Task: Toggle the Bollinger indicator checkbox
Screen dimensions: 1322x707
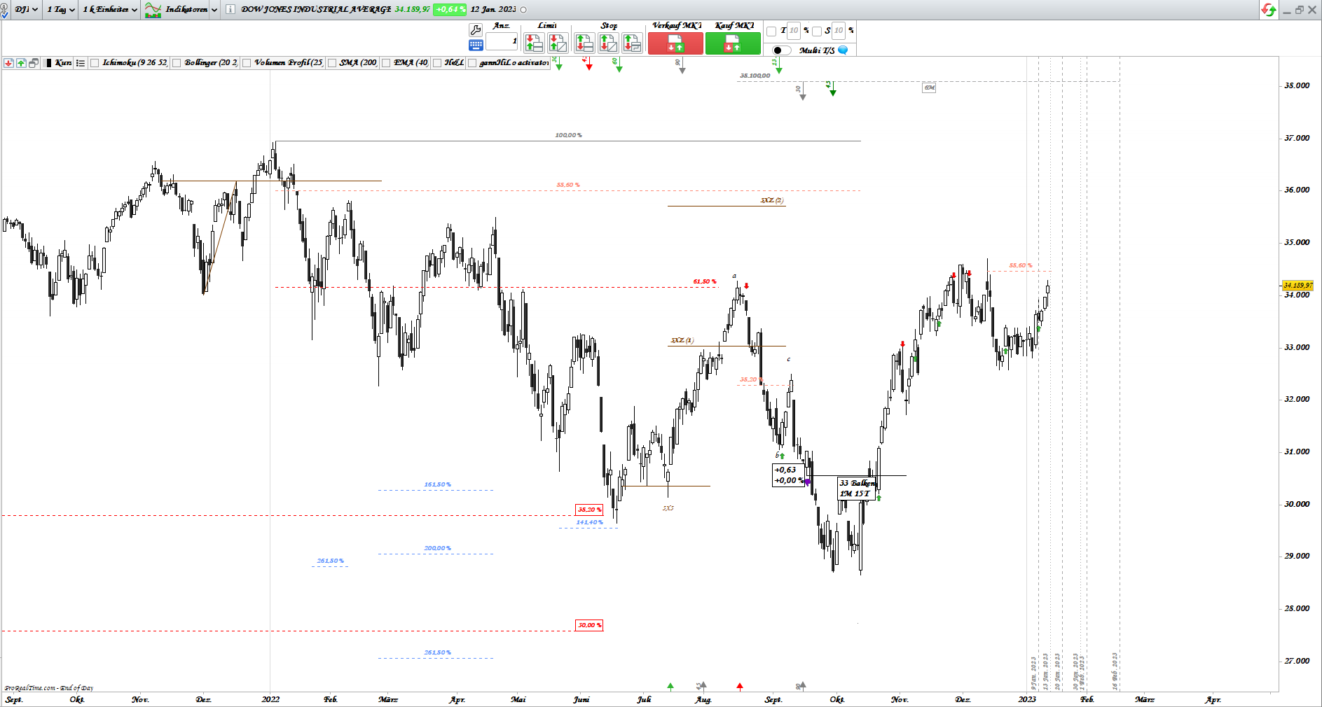Action: point(177,63)
